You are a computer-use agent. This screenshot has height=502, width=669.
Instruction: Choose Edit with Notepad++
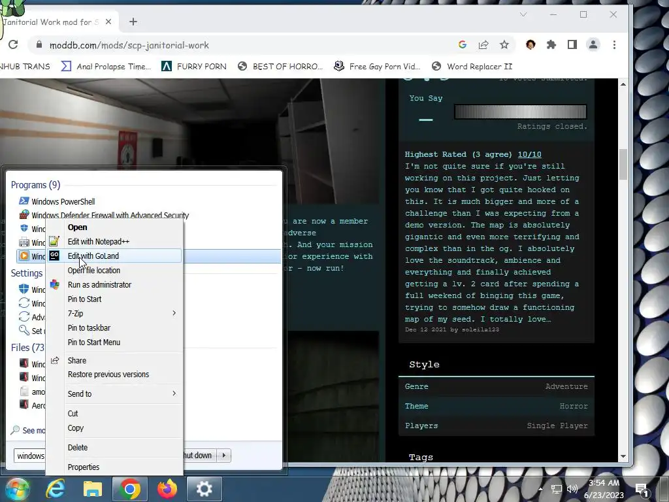(x=114, y=242)
